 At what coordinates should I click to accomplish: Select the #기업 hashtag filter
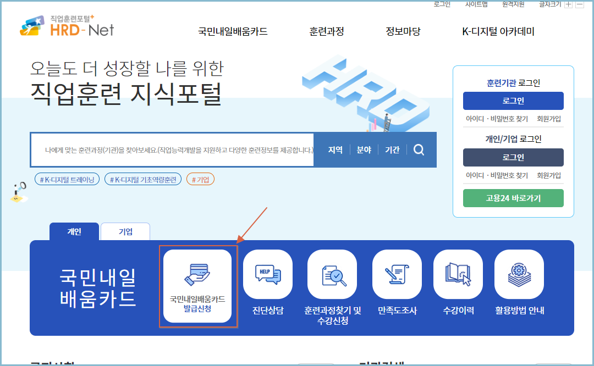(200, 179)
